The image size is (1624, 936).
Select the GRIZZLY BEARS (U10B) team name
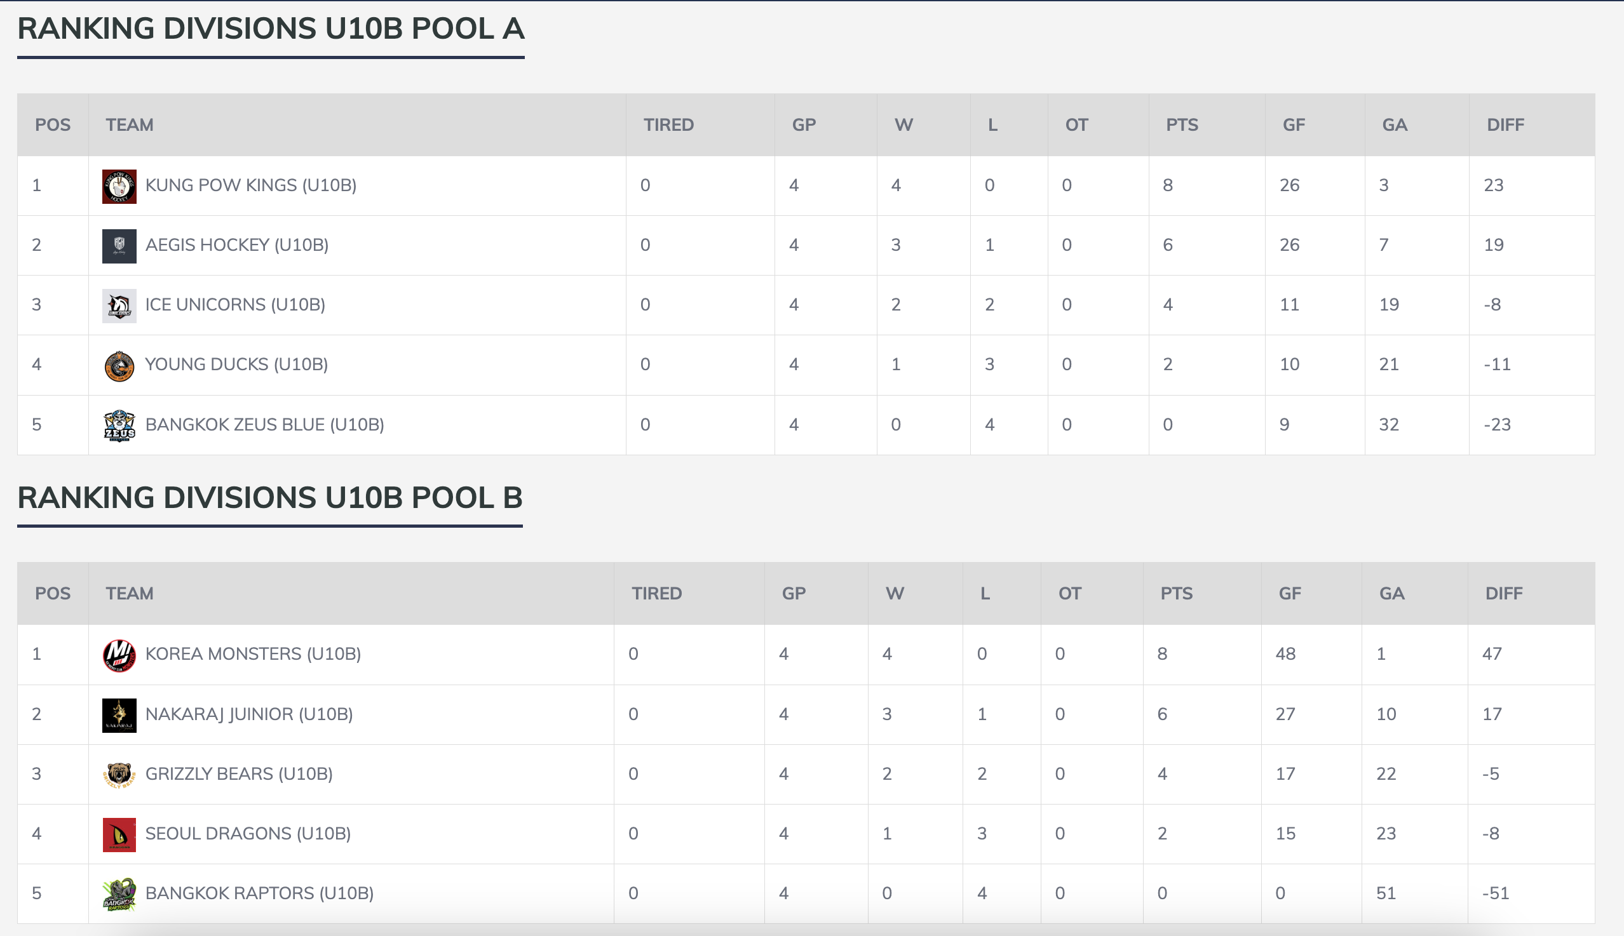point(239,774)
